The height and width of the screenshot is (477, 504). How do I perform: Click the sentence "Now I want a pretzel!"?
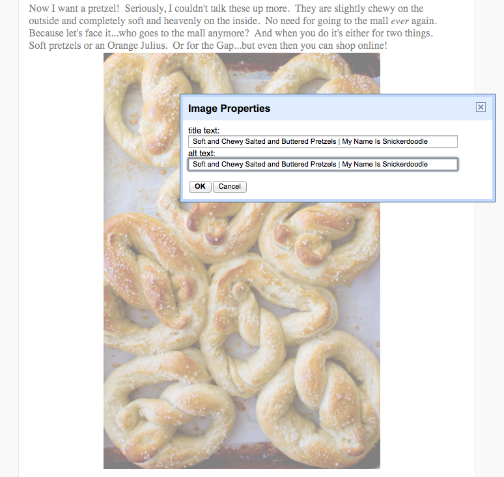[74, 8]
